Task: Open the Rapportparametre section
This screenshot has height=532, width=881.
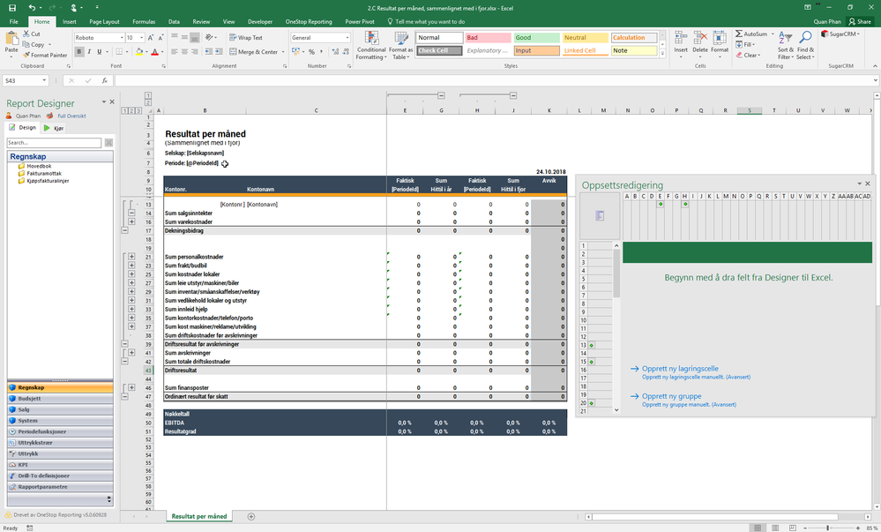Action: pos(60,486)
